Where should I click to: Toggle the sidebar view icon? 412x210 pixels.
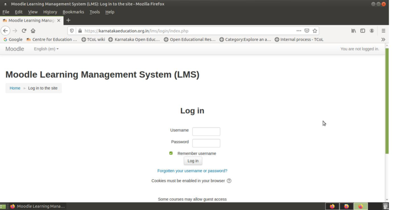pyautogui.click(x=363, y=31)
